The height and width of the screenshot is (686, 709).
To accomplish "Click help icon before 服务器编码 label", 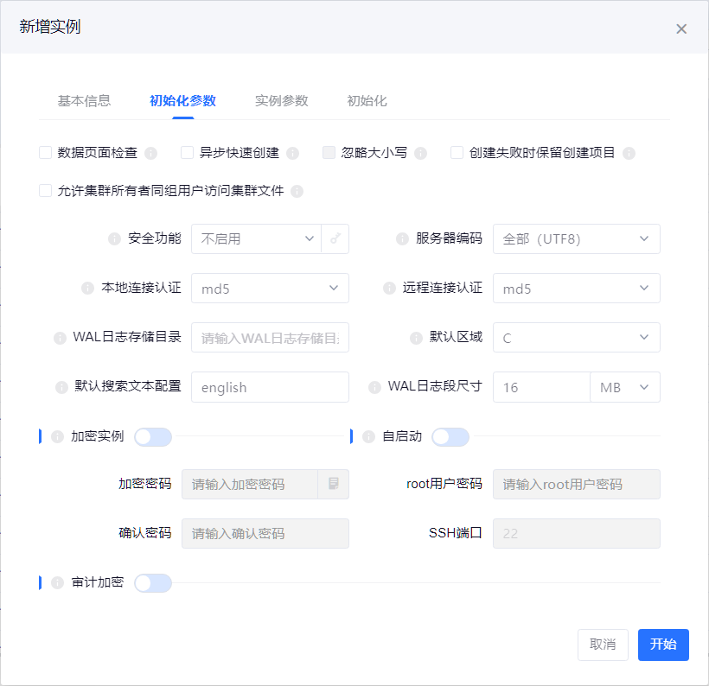I will point(401,238).
